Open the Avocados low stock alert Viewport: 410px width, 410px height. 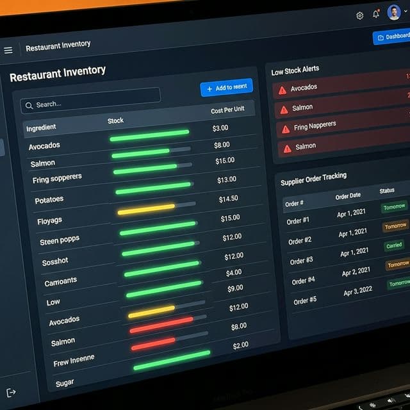pos(341,84)
